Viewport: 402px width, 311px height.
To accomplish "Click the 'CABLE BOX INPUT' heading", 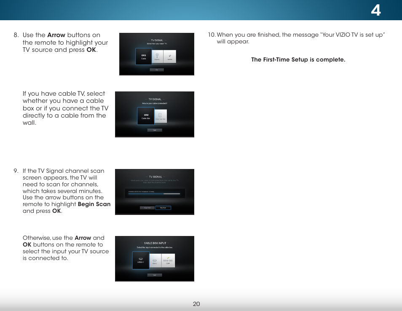I will (x=155, y=243).
